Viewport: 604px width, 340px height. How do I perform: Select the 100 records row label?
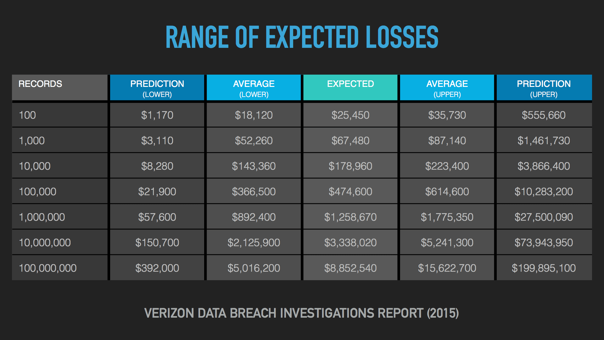point(60,115)
